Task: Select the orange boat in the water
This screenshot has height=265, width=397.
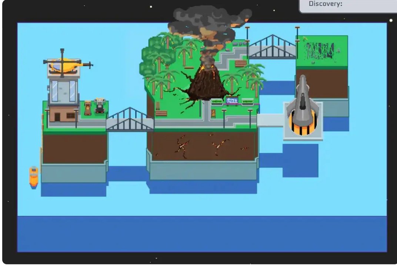Action: (x=34, y=177)
